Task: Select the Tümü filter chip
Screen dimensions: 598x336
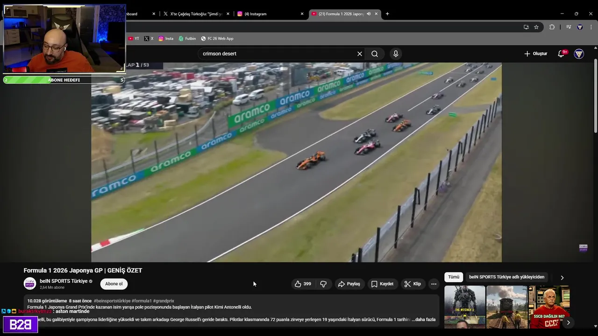Action: click(454, 277)
